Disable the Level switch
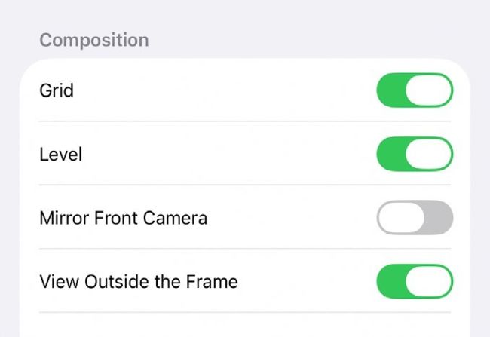 [415, 154]
